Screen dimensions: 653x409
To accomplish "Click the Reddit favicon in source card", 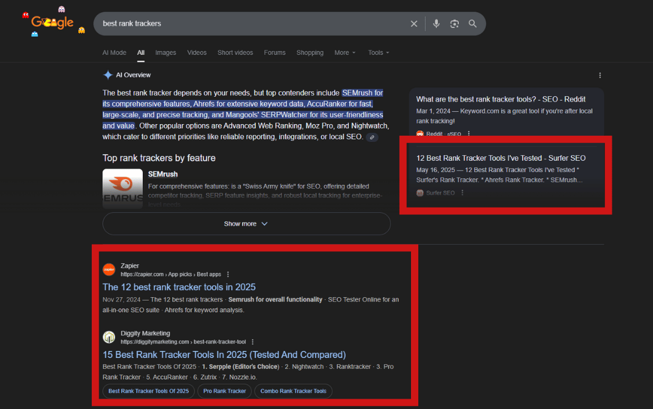I will tap(420, 134).
